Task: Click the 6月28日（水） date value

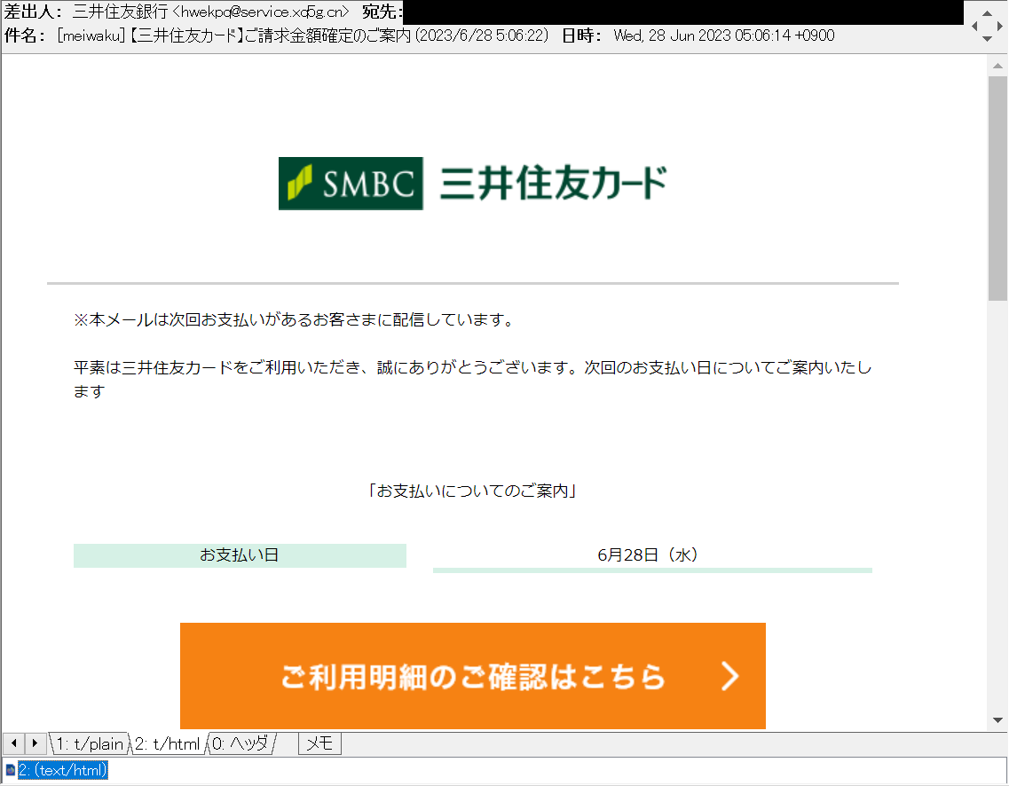Action: pos(648,555)
